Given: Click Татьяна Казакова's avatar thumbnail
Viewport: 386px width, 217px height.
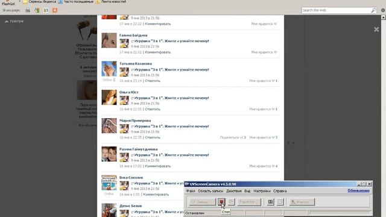Looking at the screenshot, I should pos(109,69).
